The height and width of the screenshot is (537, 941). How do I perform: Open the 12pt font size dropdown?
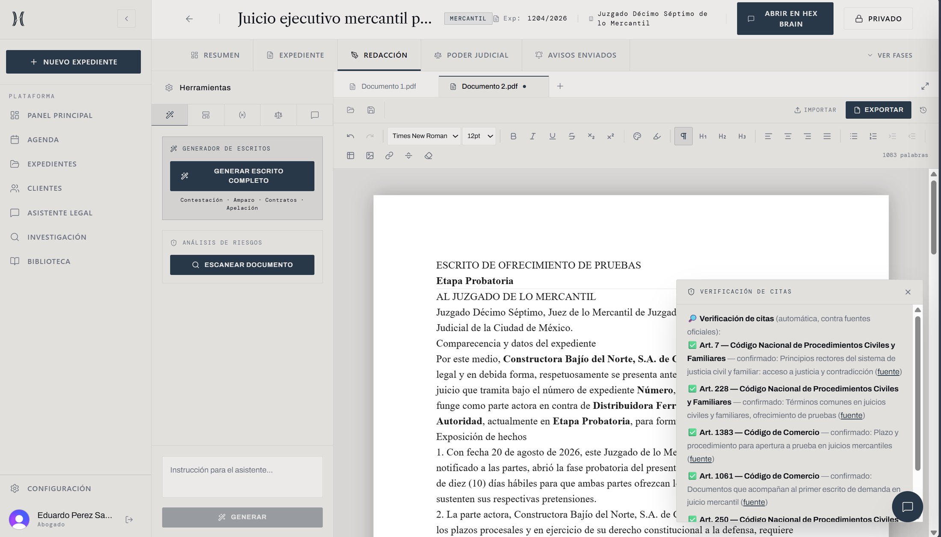tap(479, 136)
